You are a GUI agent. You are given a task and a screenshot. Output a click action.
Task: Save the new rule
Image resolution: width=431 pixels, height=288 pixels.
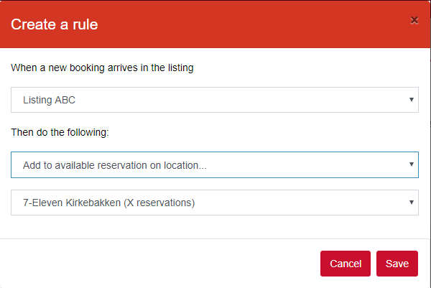click(x=397, y=264)
